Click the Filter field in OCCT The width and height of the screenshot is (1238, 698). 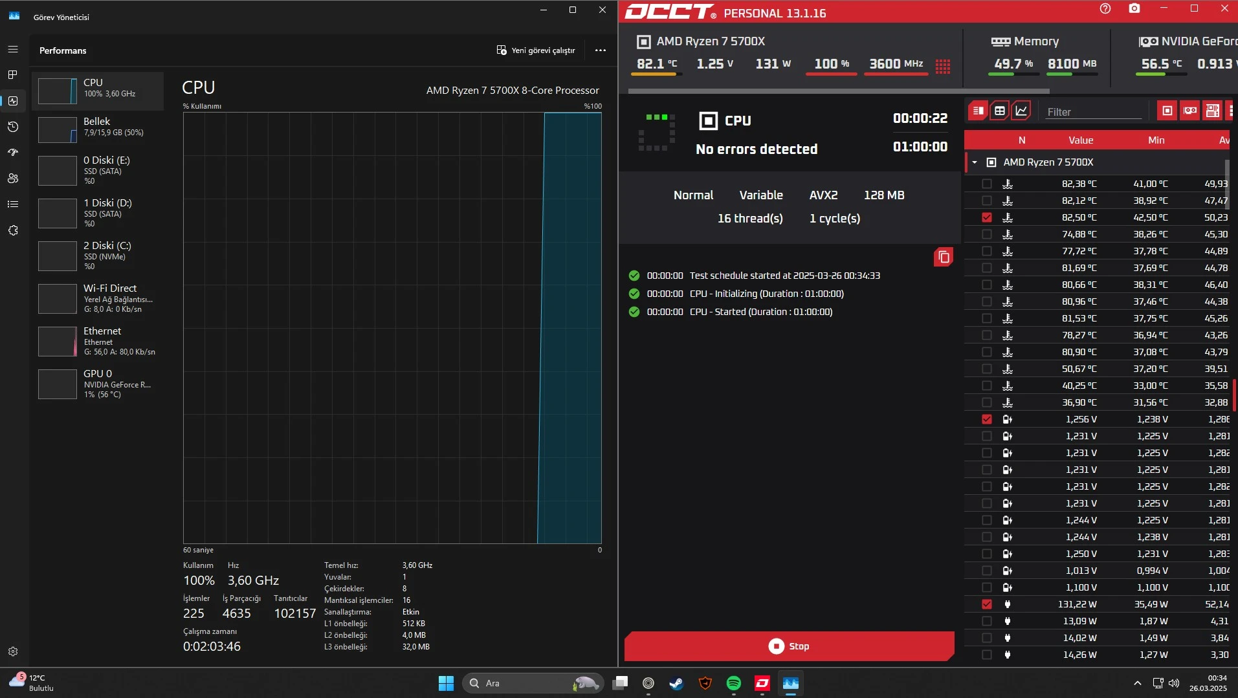pyautogui.click(x=1094, y=112)
